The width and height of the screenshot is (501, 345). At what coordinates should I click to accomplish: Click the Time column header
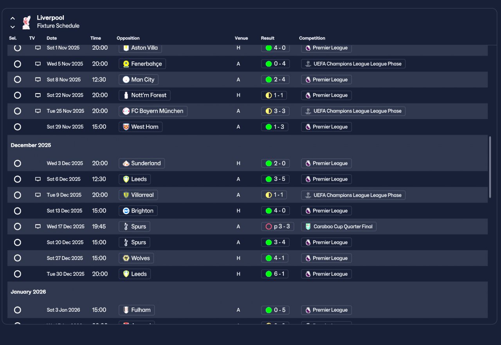96,38
